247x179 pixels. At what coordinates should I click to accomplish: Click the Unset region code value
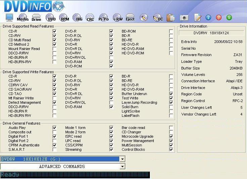[x=238, y=94]
